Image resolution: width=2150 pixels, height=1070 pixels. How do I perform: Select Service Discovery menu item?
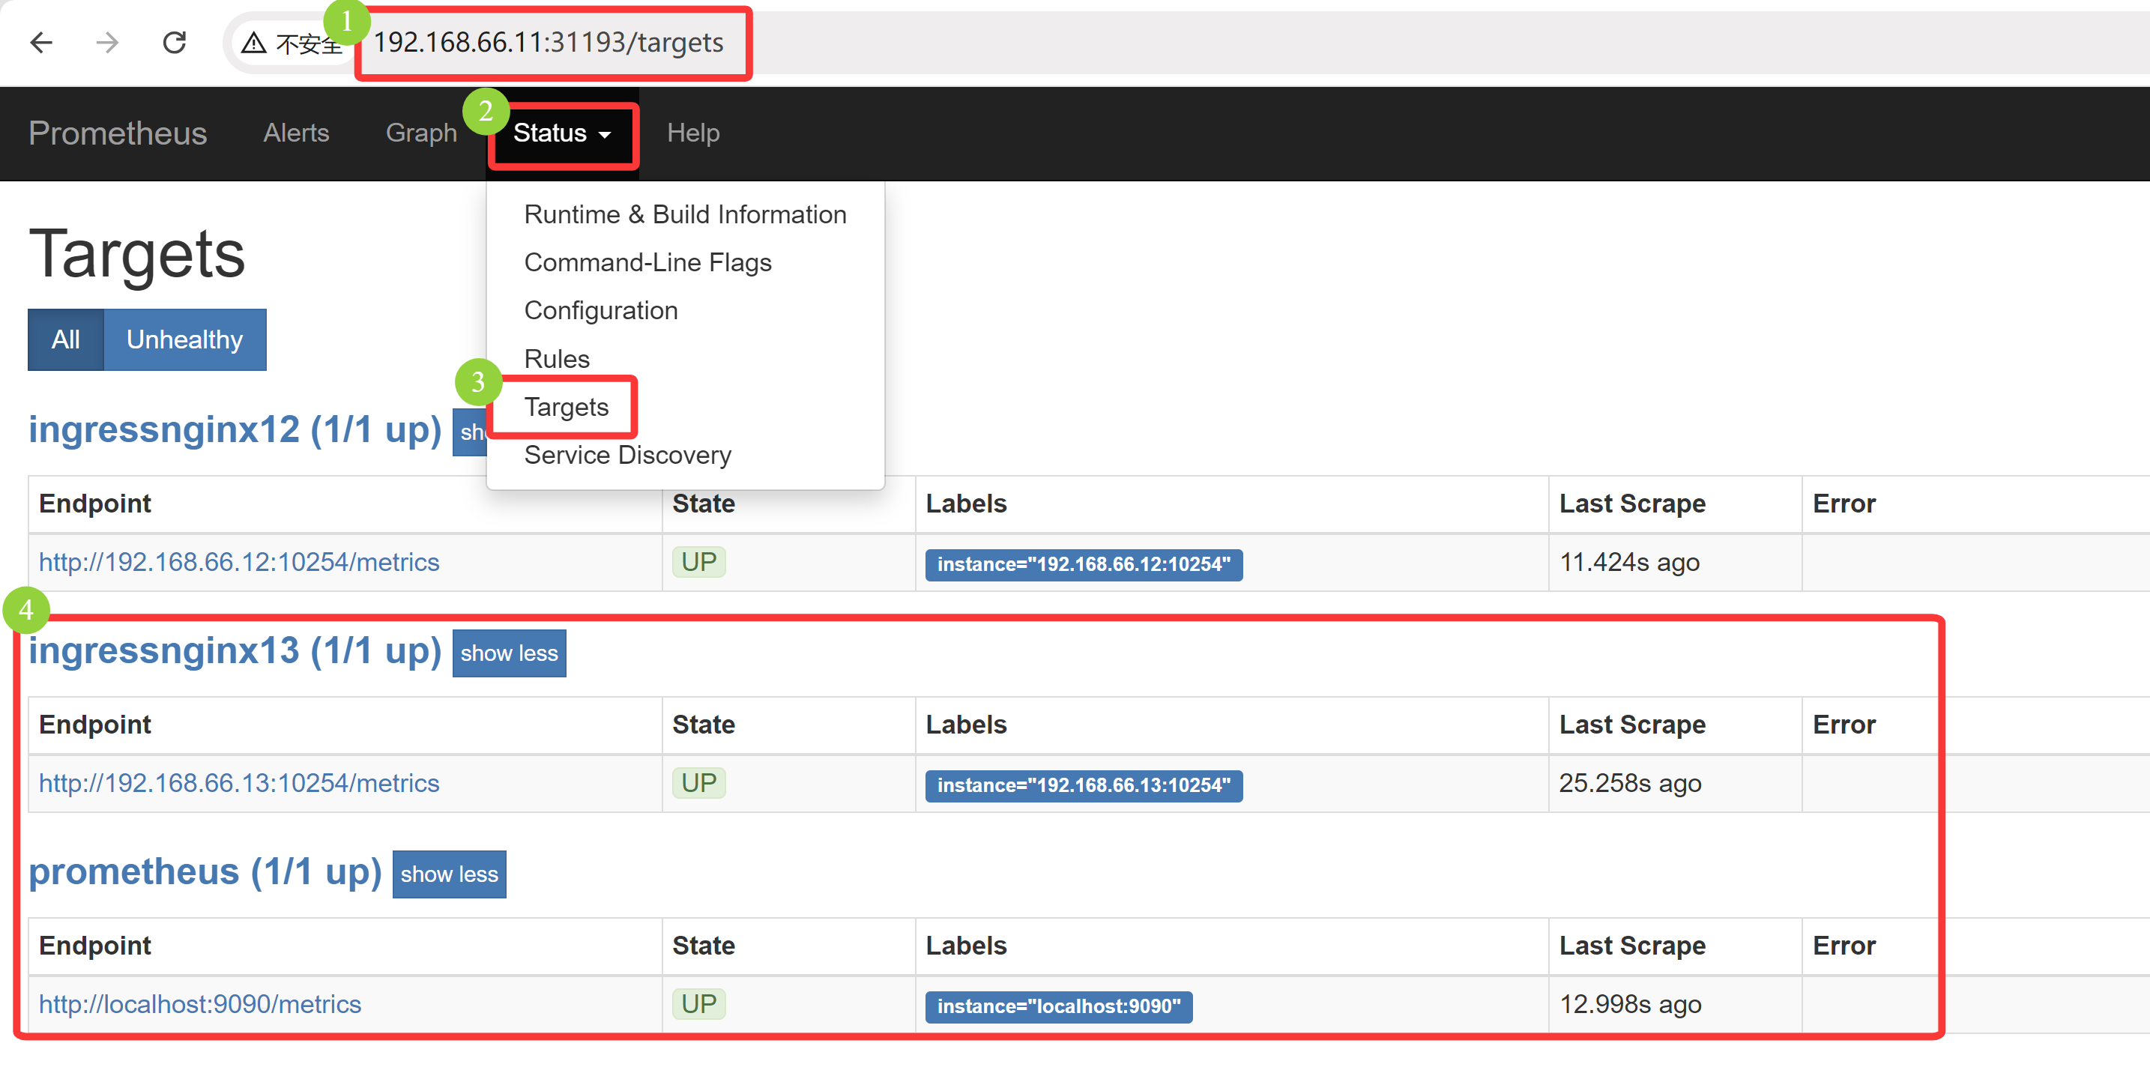pyautogui.click(x=626, y=456)
